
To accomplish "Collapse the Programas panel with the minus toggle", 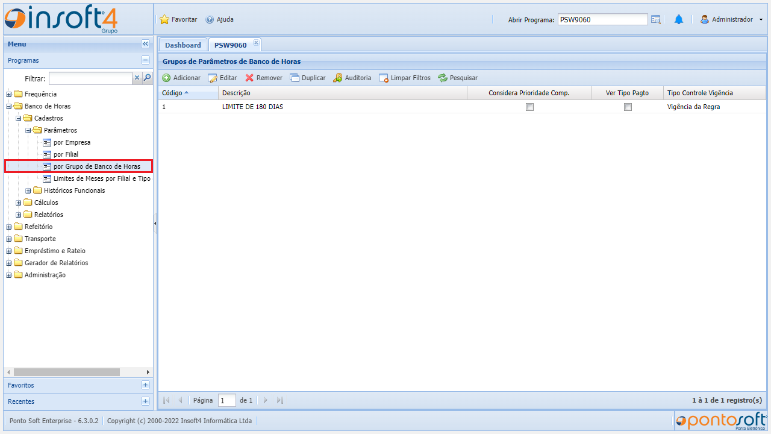I will click(145, 60).
